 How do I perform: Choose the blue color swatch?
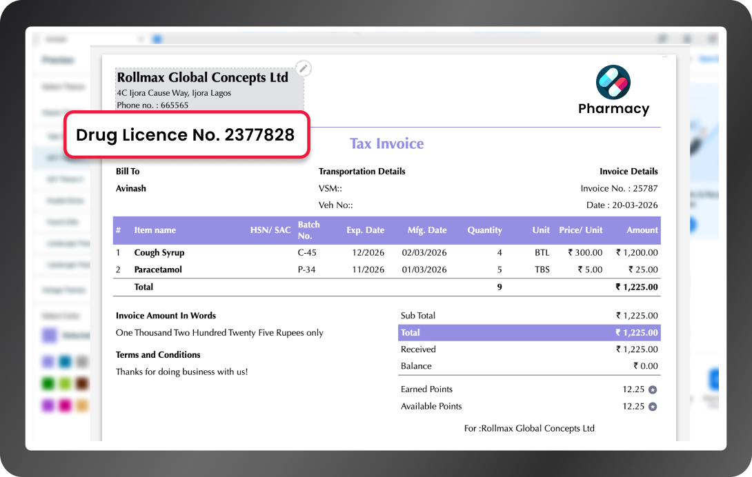(x=65, y=361)
